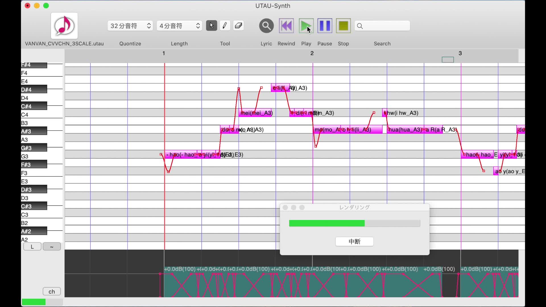Select the arrow pointer tool
The height and width of the screenshot is (307, 546).
(x=211, y=26)
